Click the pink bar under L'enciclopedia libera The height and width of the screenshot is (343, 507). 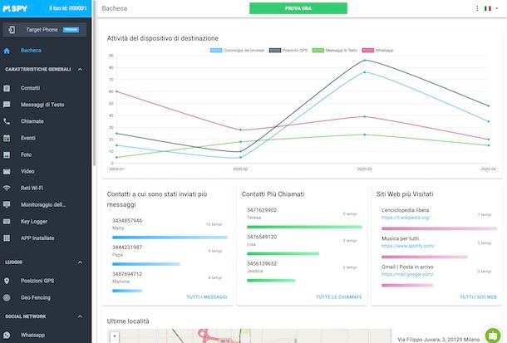[439, 228]
